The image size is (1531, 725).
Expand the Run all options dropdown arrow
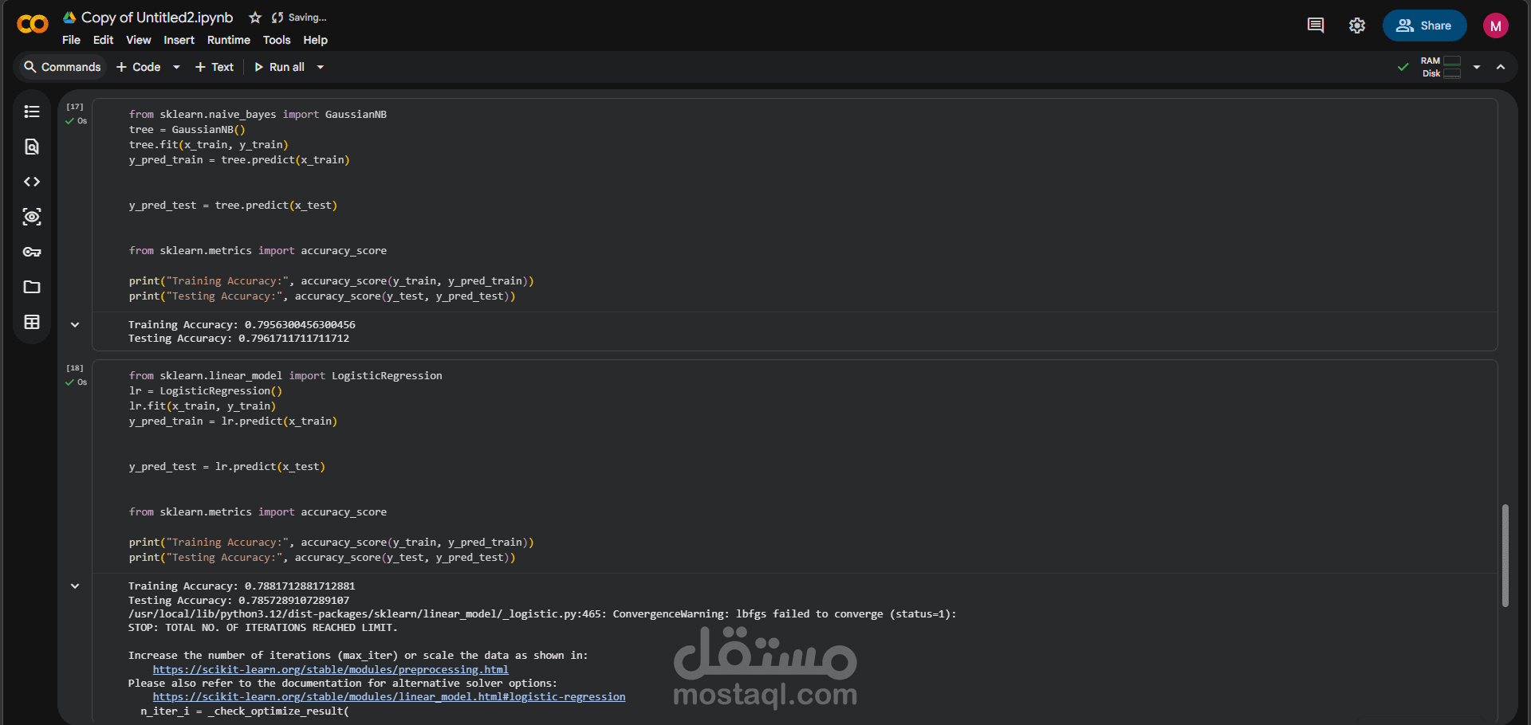(321, 67)
